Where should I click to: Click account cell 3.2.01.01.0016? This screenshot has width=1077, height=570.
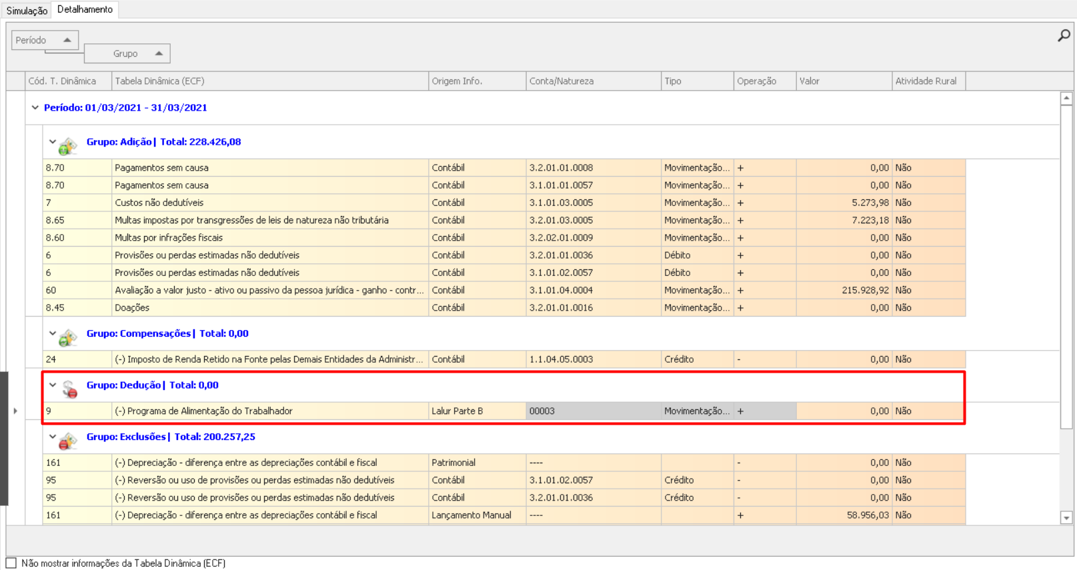pos(594,307)
